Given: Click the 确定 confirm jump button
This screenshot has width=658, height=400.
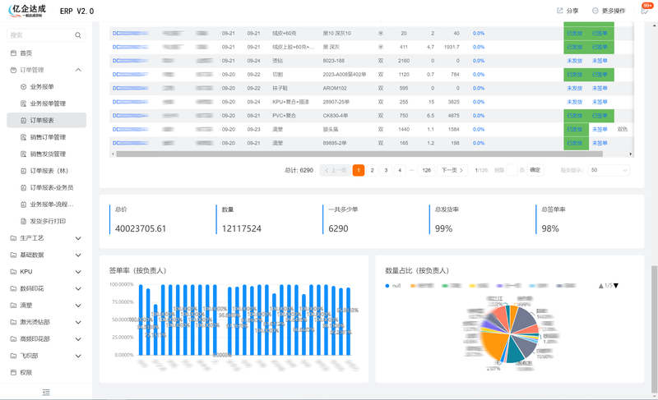Looking at the screenshot, I should point(535,170).
